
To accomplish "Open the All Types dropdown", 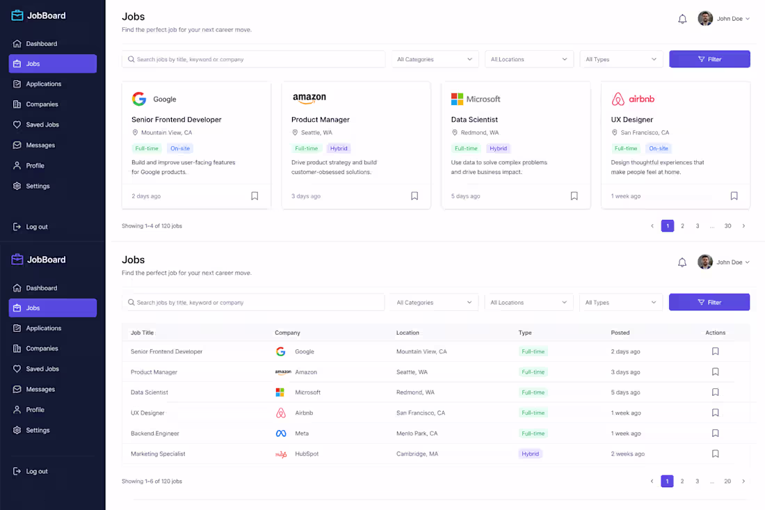I will click(620, 59).
